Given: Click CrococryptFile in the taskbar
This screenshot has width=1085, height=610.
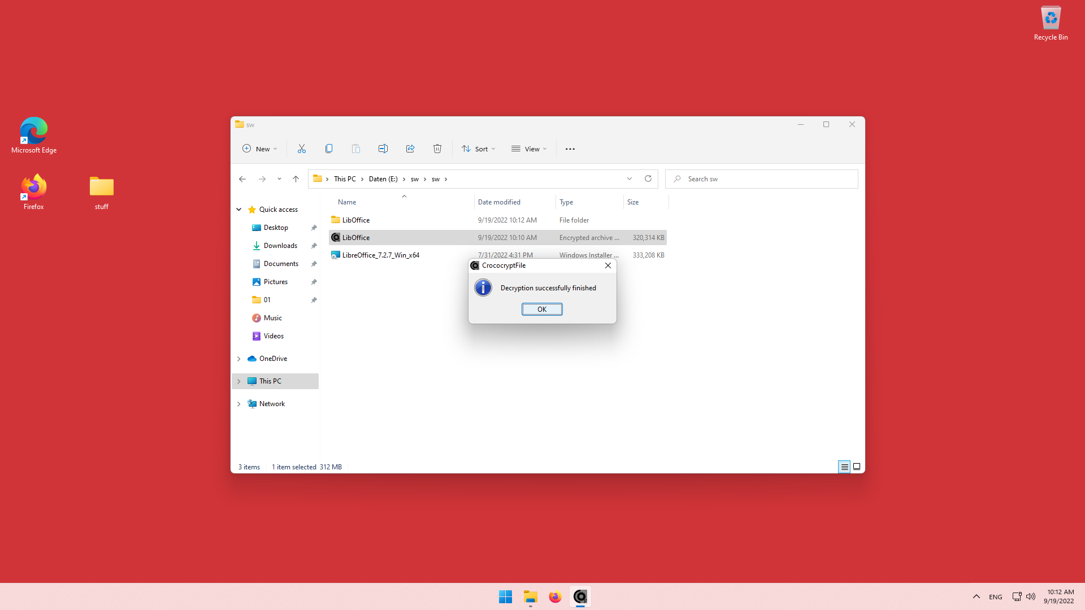Looking at the screenshot, I should 580,596.
